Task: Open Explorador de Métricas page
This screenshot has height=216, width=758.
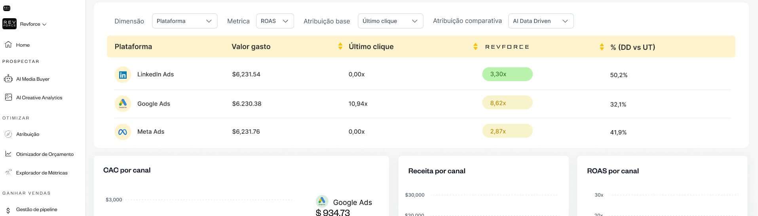Action: (42, 173)
